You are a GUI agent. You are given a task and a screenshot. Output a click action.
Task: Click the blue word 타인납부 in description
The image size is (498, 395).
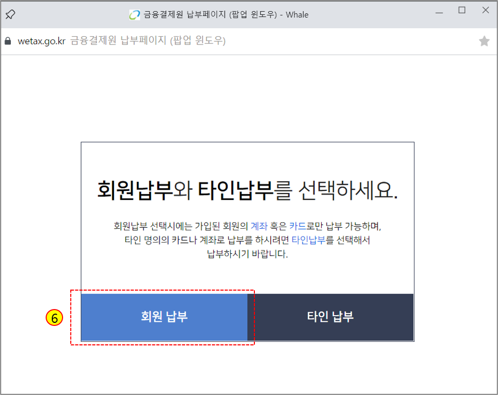(308, 240)
